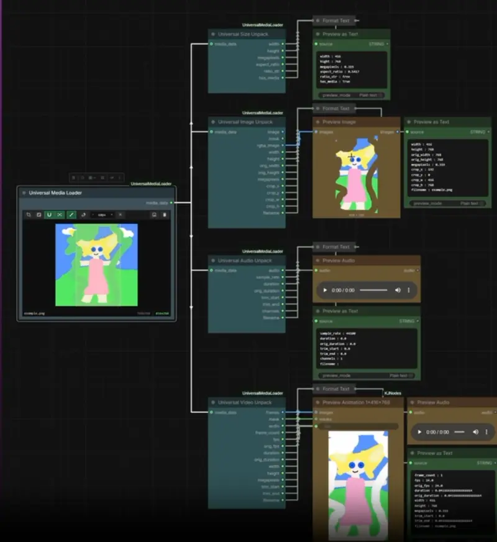The height and width of the screenshot is (542, 497).
Task: Click the X icon beside the brush size selector
Action: [x=120, y=214]
